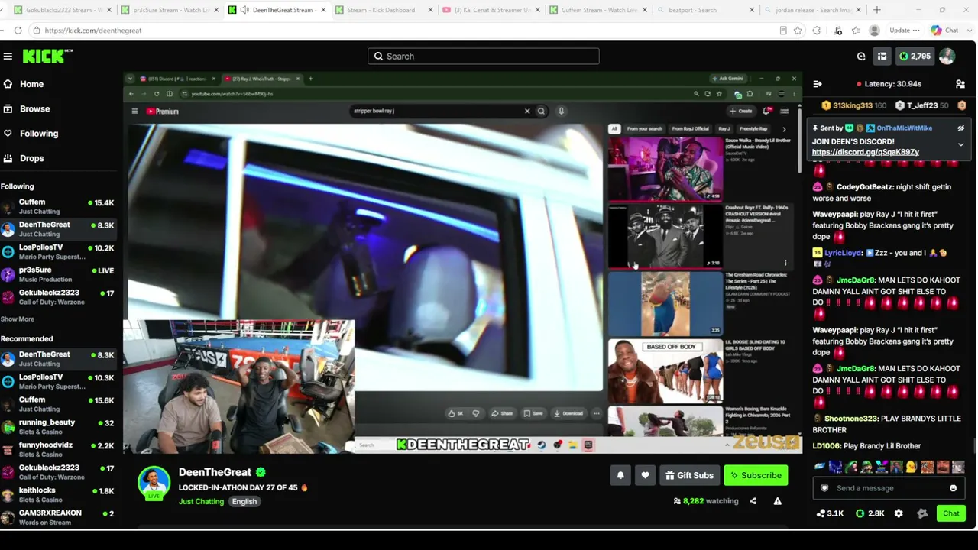Open Following in the sidebar
This screenshot has width=978, height=550.
(x=38, y=134)
